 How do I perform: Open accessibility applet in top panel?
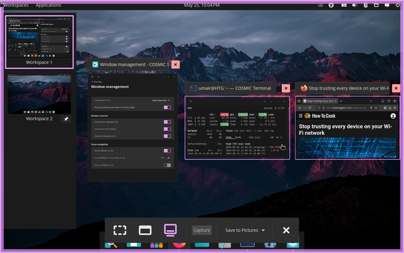[331, 5]
